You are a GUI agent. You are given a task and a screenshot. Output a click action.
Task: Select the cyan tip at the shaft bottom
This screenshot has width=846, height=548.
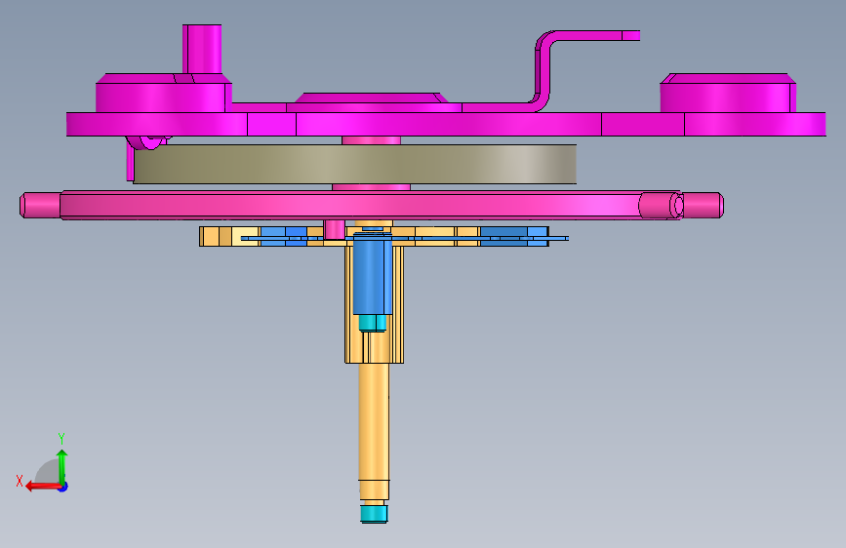(x=374, y=514)
